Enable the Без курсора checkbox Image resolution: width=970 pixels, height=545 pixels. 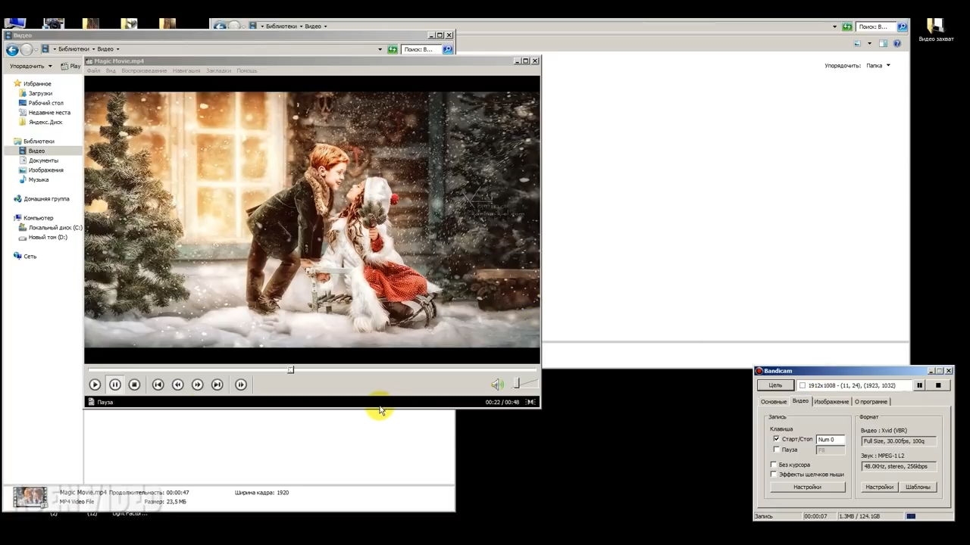(x=774, y=465)
